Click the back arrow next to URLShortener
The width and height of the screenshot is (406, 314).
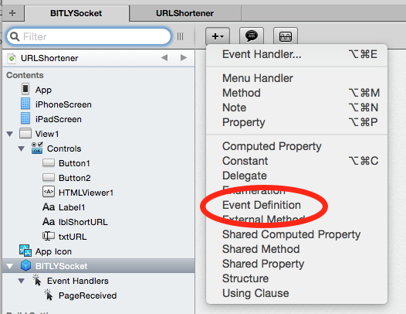coord(164,57)
